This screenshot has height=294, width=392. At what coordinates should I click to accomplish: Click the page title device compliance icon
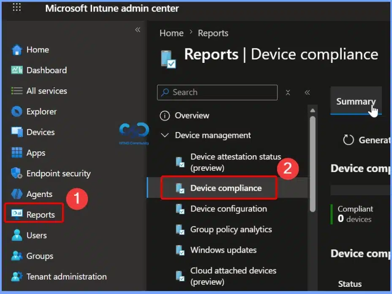(x=168, y=59)
